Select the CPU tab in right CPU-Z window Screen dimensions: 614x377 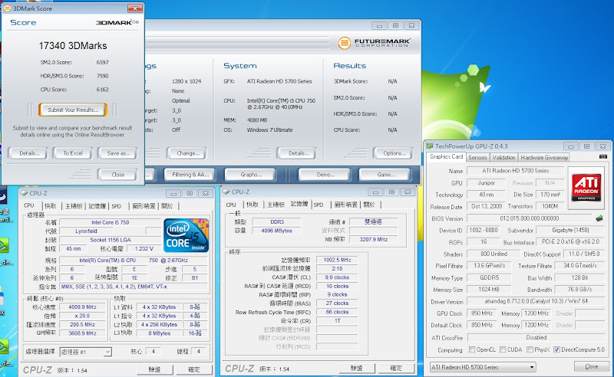click(231, 205)
